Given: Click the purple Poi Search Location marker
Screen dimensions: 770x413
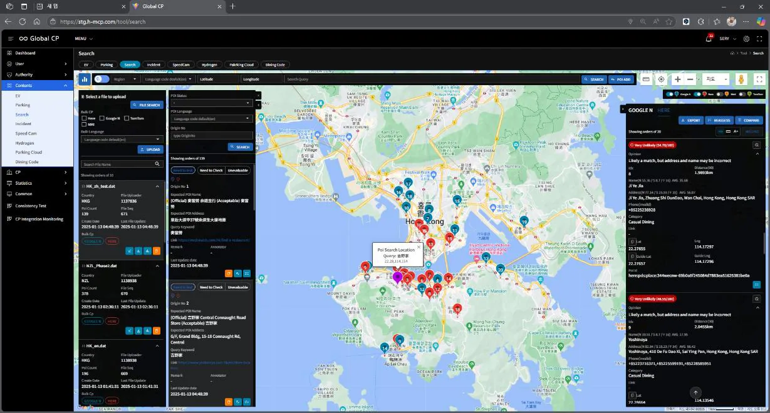Looking at the screenshot, I should (x=397, y=277).
